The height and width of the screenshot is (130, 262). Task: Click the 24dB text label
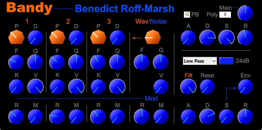tap(243, 61)
